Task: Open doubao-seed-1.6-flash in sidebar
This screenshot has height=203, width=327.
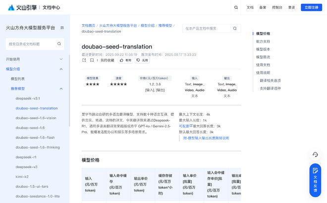Action: click(x=35, y=138)
